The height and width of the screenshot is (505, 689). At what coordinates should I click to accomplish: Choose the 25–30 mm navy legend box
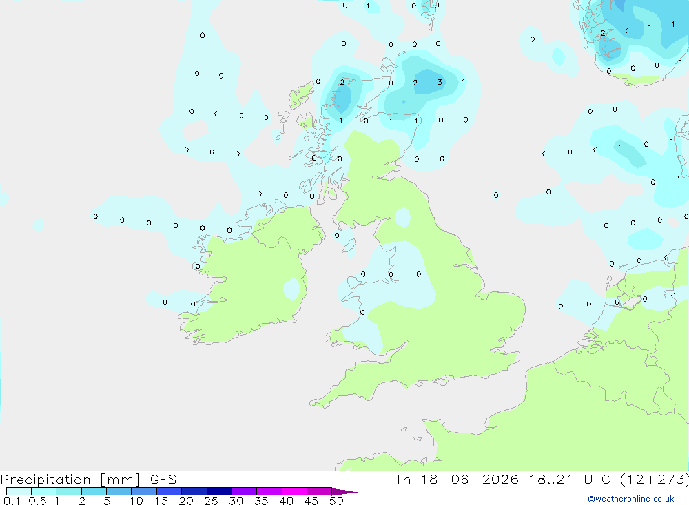coord(219,491)
